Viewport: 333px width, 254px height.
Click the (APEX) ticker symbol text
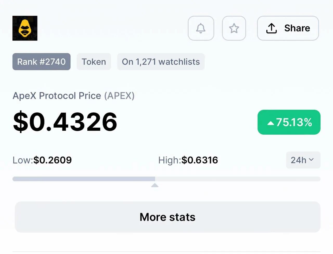click(x=119, y=96)
